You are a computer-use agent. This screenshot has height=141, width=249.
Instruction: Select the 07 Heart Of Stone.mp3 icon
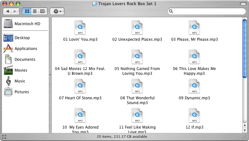pyautogui.click(x=80, y=86)
